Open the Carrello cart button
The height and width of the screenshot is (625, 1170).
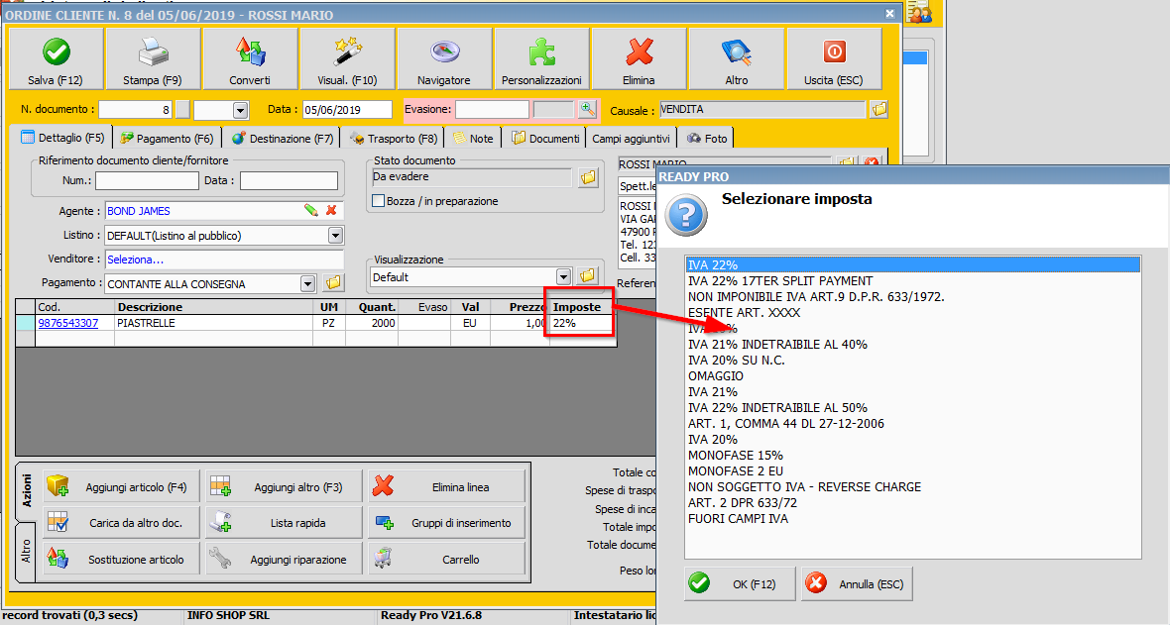pos(447,559)
